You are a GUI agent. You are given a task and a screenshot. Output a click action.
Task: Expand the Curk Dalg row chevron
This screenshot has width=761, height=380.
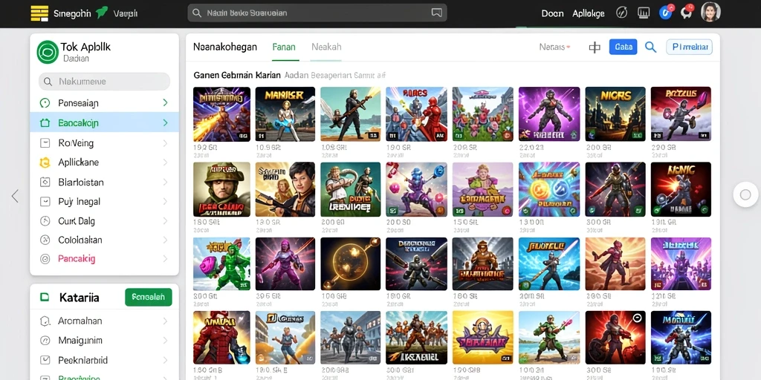(x=166, y=221)
